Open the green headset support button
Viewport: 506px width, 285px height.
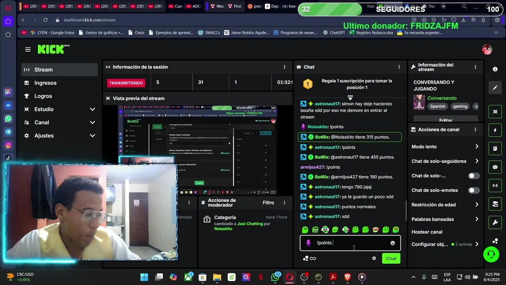click(491, 254)
